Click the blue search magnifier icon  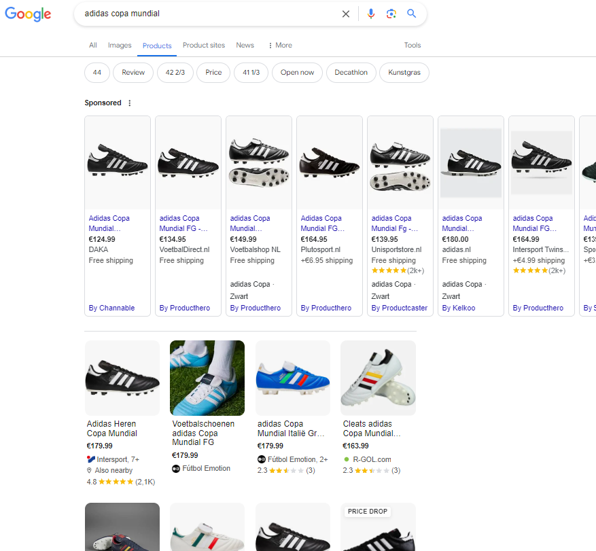click(411, 14)
